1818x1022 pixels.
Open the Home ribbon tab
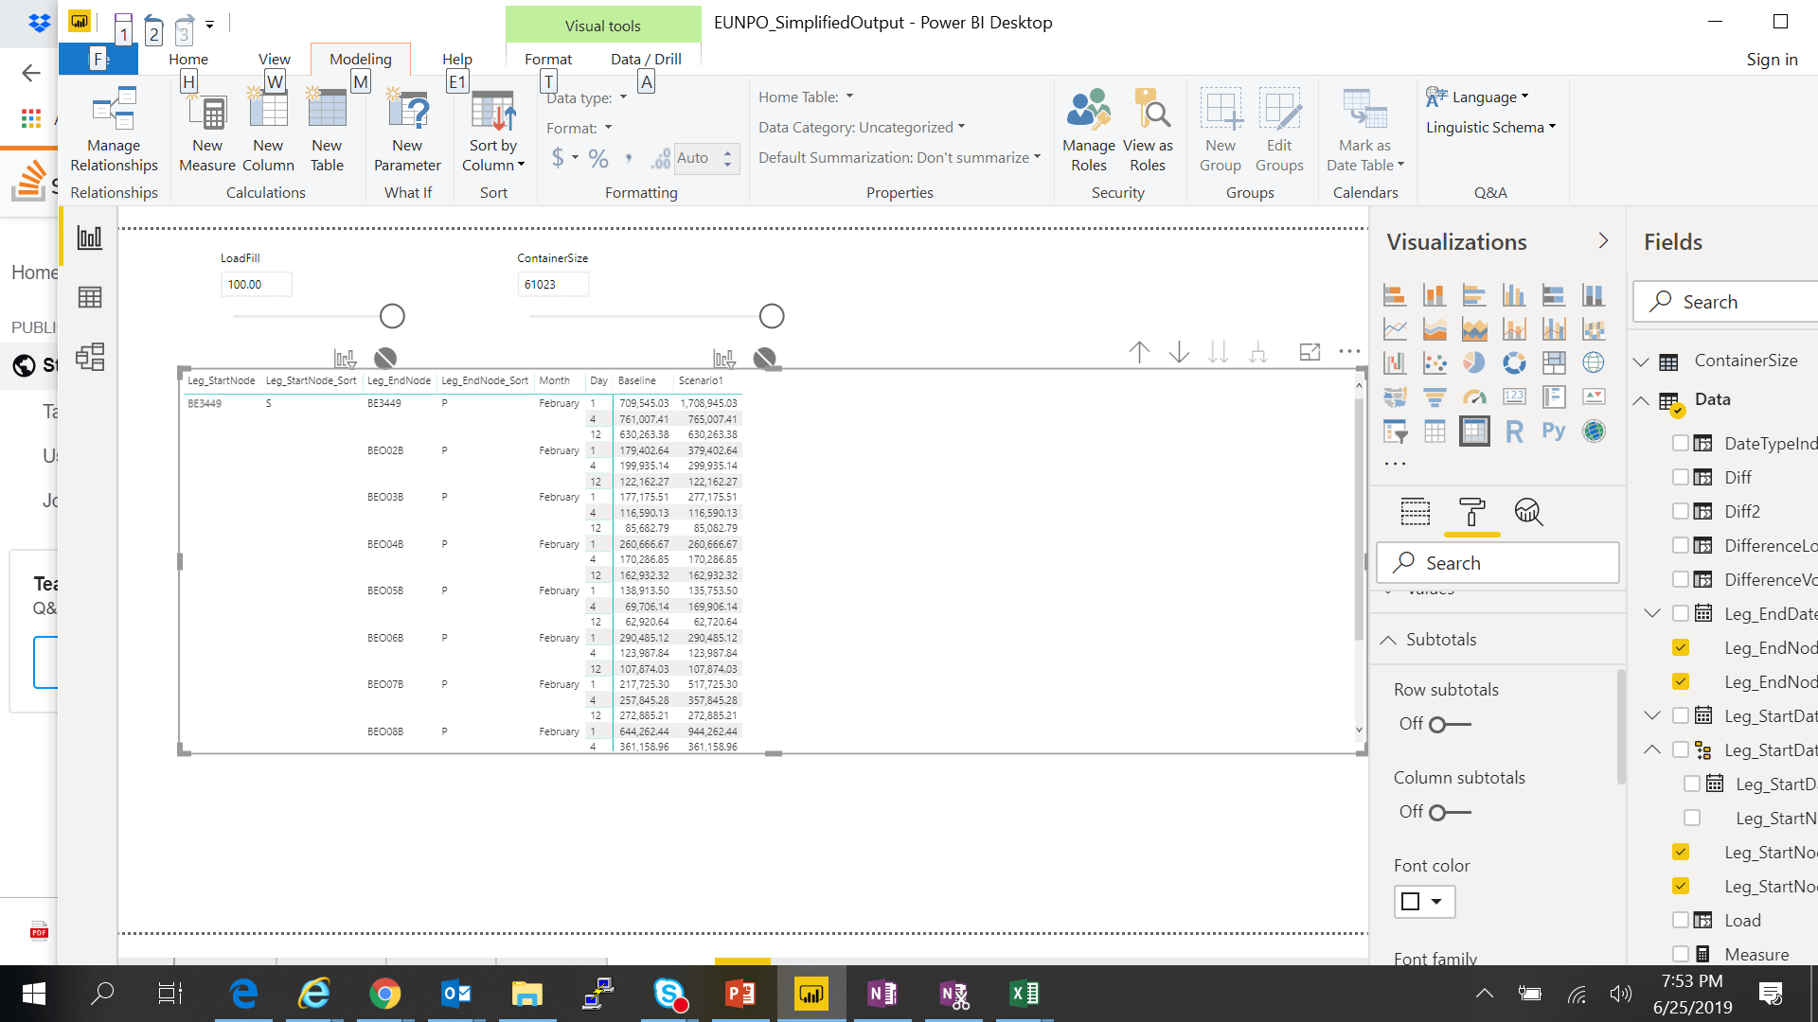[188, 59]
